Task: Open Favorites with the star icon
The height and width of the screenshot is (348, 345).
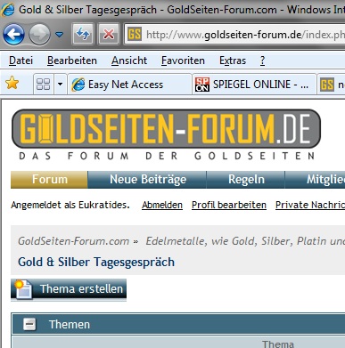Action: click(x=12, y=83)
